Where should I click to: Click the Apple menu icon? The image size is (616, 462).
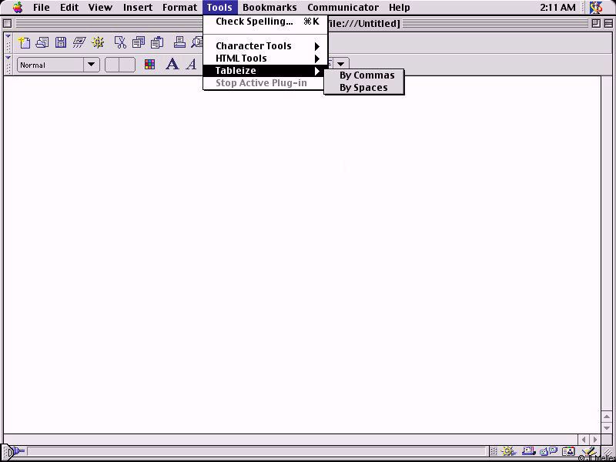(x=18, y=8)
